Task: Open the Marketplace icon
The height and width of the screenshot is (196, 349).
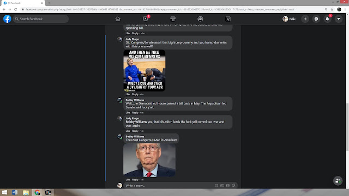Action: 173,19
